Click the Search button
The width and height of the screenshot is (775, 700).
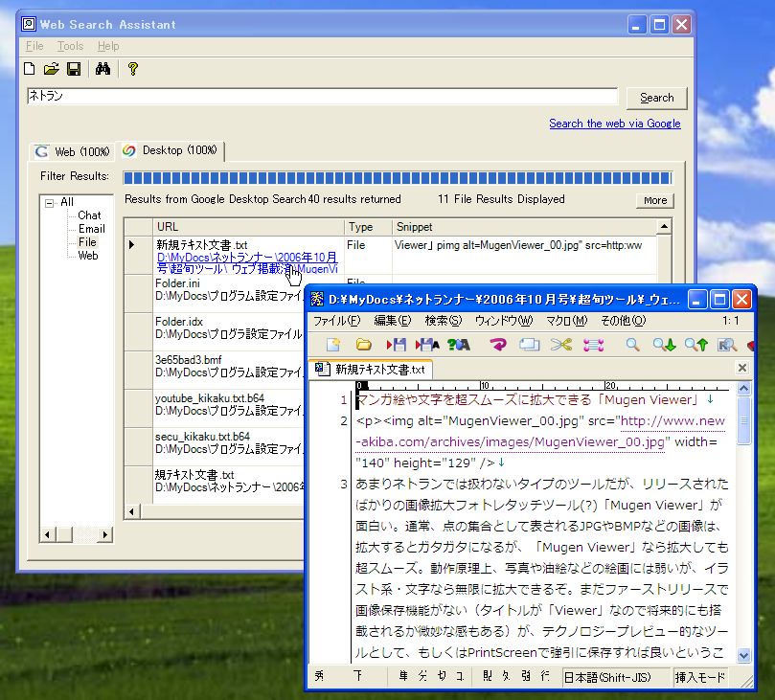point(656,98)
